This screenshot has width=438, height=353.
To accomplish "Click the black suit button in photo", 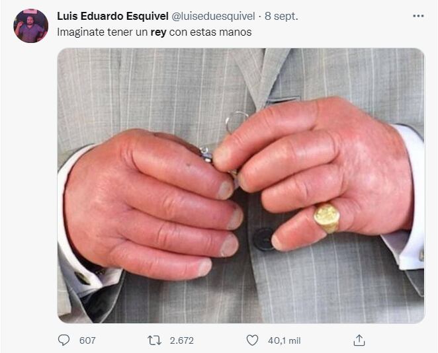I will [x=263, y=239].
